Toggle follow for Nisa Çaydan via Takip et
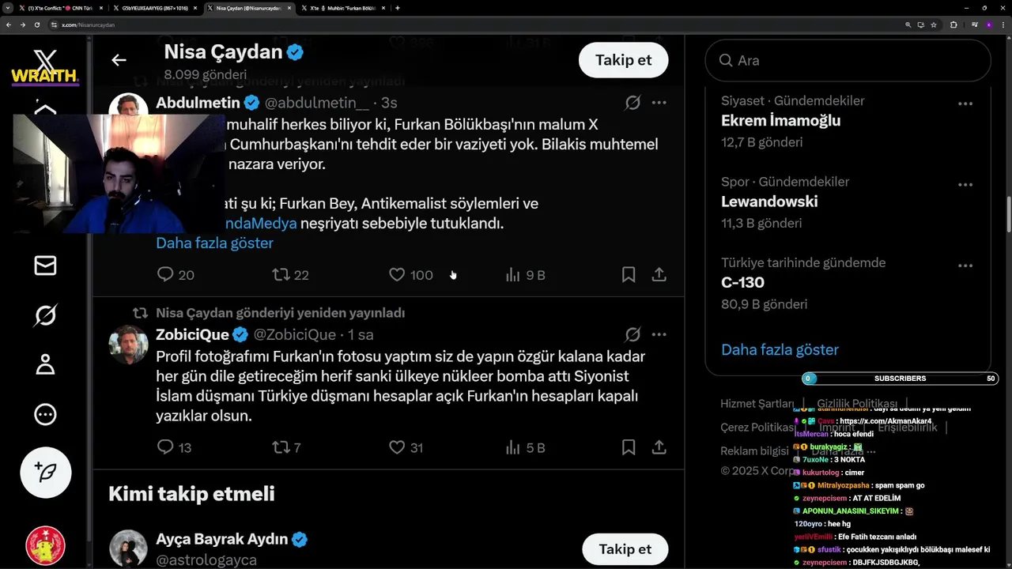 pyautogui.click(x=623, y=60)
